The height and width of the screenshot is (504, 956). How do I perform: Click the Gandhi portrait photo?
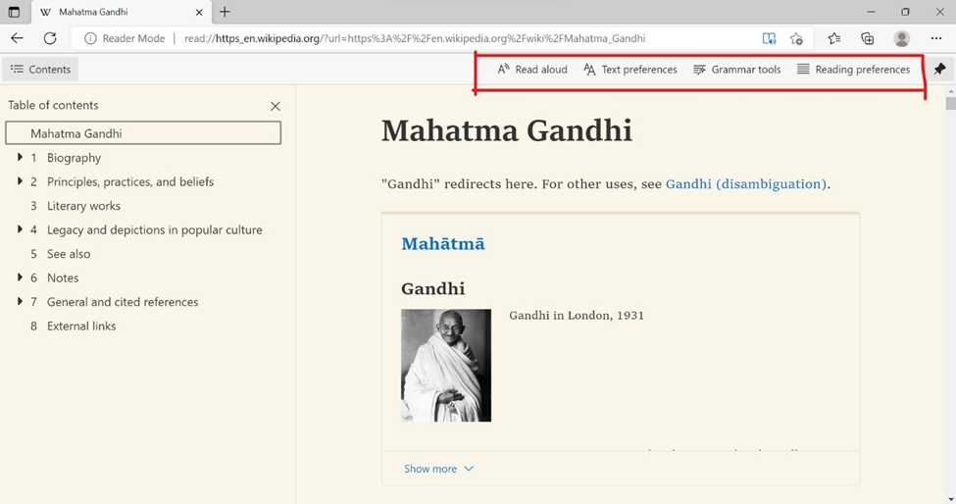tap(446, 365)
